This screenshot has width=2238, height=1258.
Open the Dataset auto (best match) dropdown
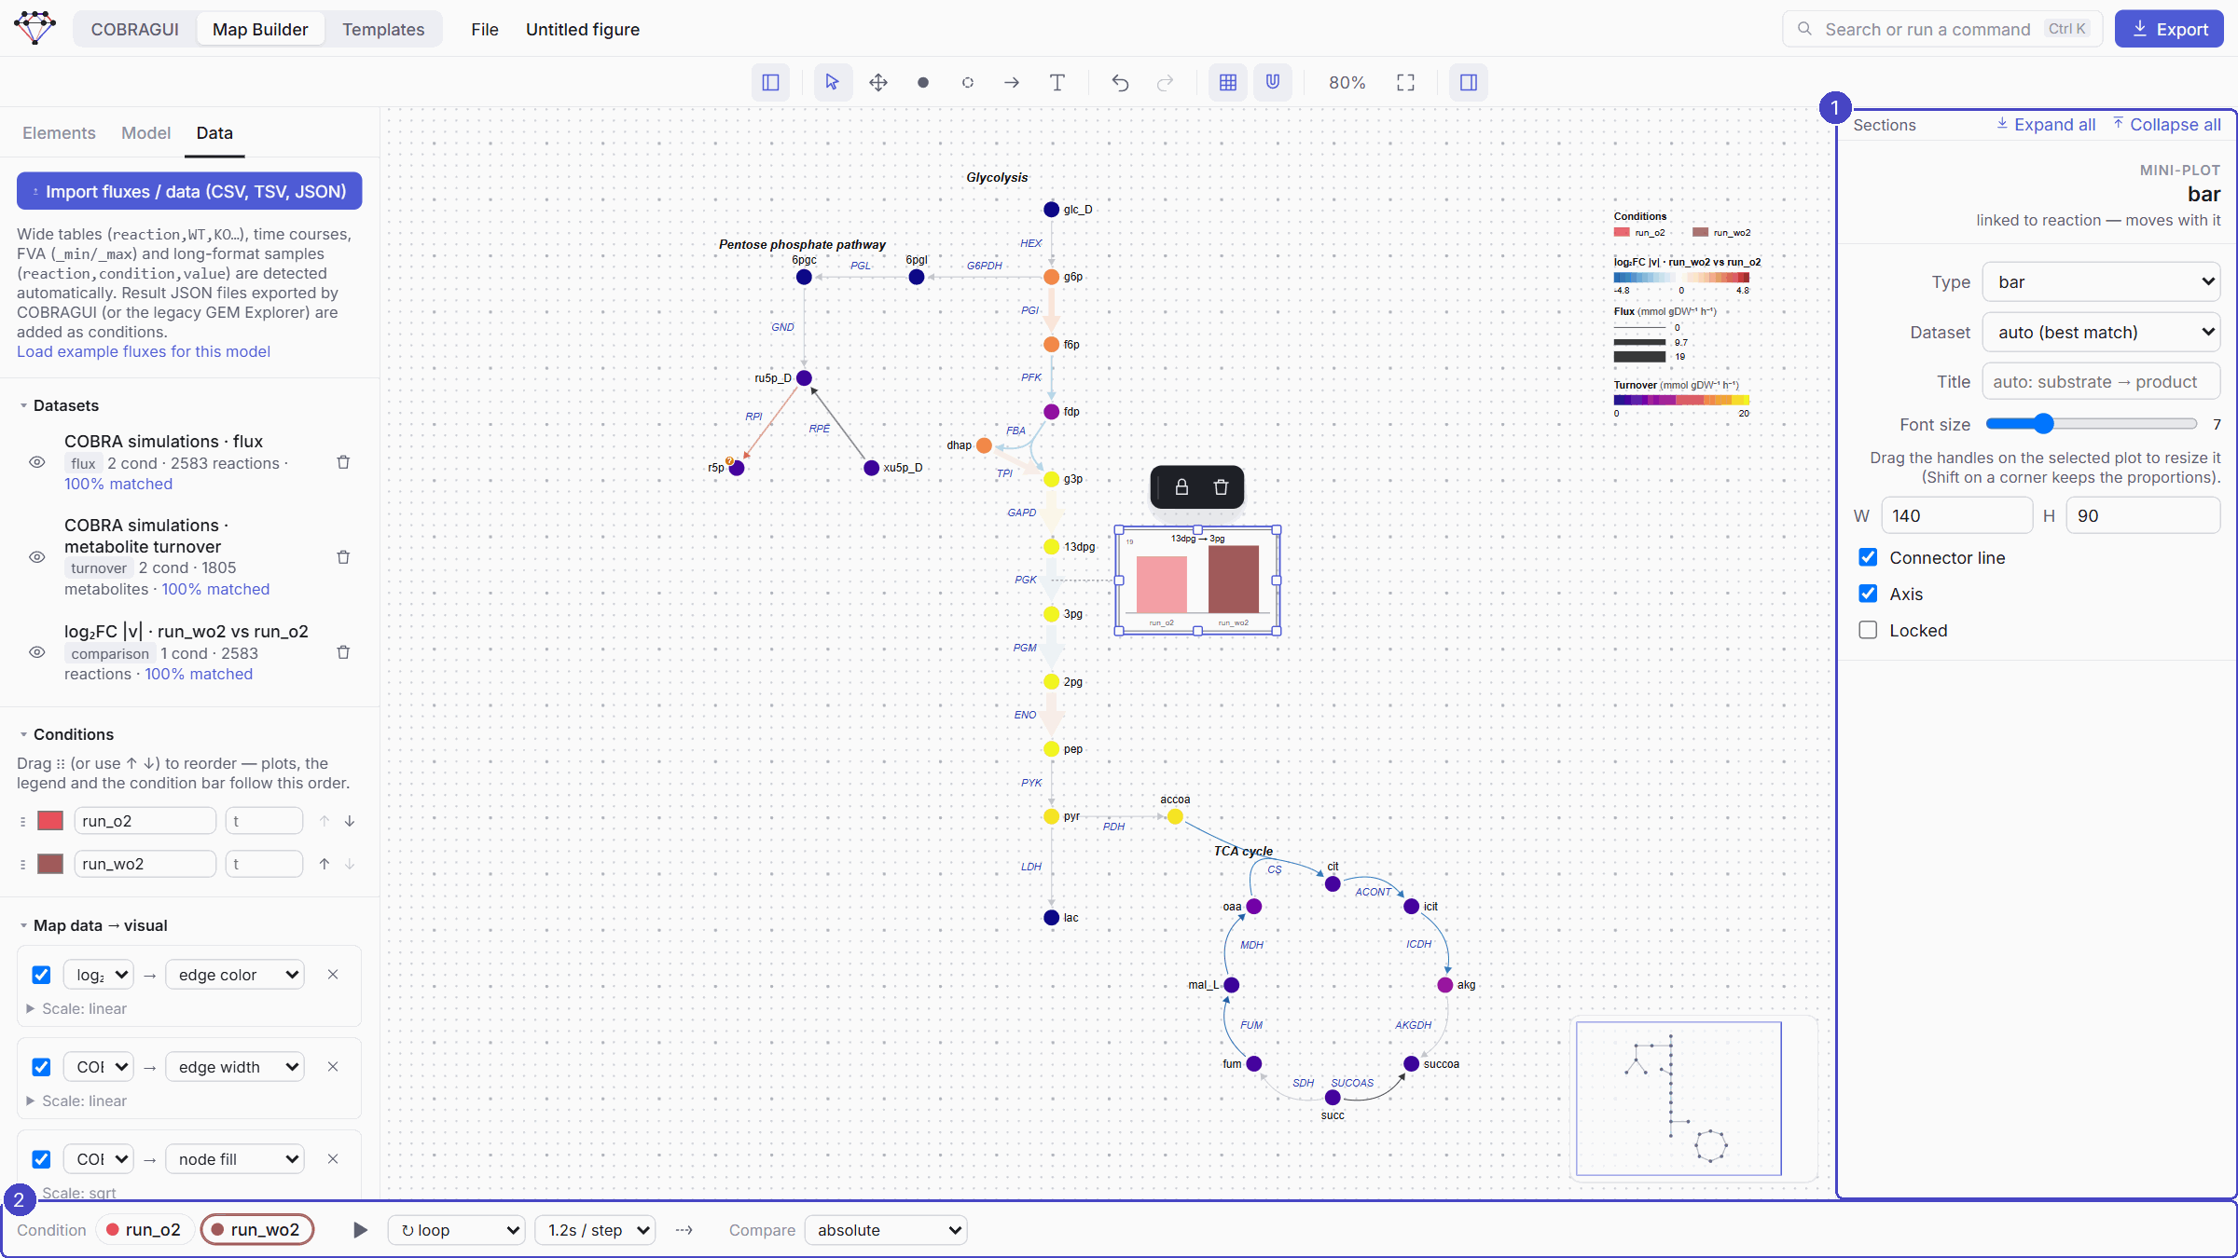pyautogui.click(x=2101, y=332)
